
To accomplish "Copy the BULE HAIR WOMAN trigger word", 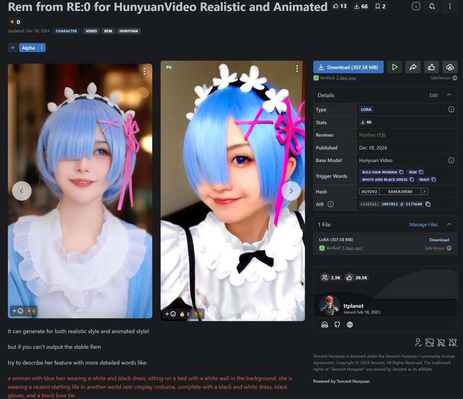I will [x=401, y=172].
